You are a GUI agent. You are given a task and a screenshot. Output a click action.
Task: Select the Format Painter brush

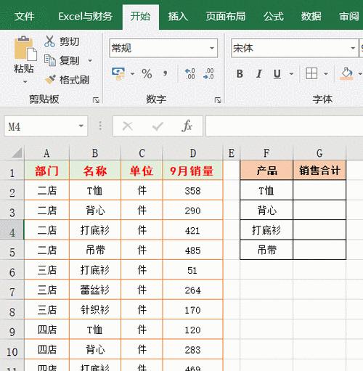(x=50, y=80)
